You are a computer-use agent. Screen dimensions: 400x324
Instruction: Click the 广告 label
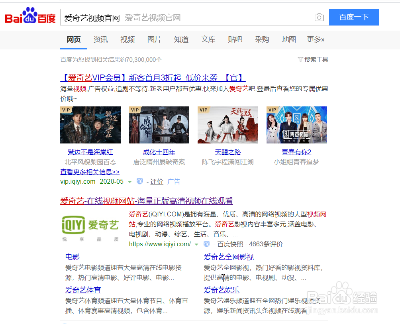[174, 182]
